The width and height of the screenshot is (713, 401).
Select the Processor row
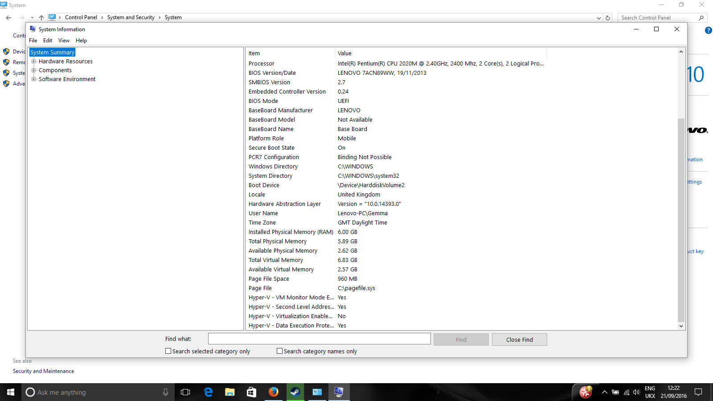[x=396, y=64]
